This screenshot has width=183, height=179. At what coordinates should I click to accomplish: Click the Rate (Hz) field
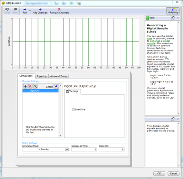click(112, 150)
